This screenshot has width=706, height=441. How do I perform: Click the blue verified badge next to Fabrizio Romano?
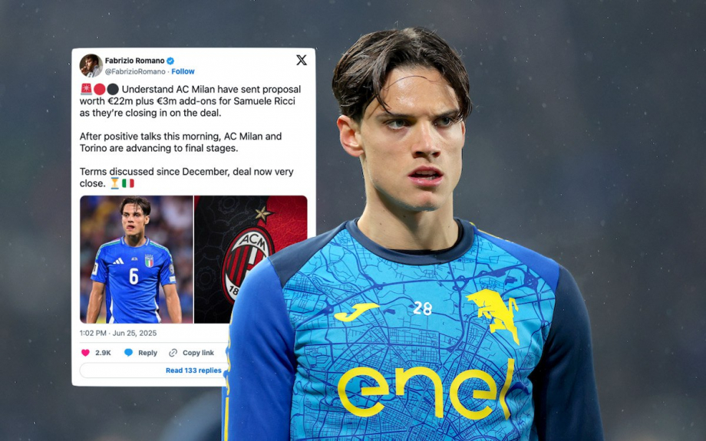pos(170,61)
